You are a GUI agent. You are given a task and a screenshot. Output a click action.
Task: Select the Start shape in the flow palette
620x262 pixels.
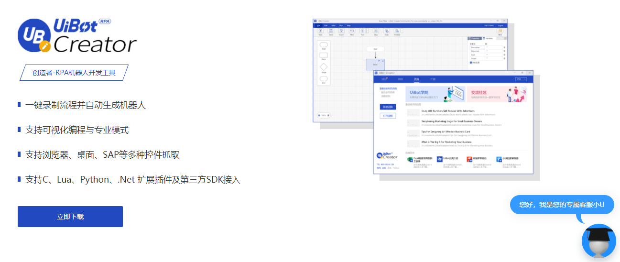coord(324,45)
